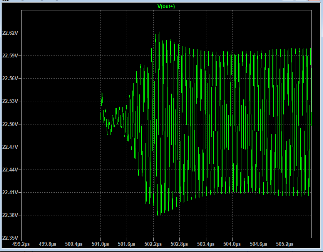Click the 22.59V vertical axis label
323x252 pixels.
10,56
